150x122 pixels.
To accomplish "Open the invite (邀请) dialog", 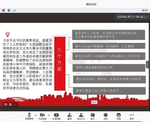I will coord(69,116).
